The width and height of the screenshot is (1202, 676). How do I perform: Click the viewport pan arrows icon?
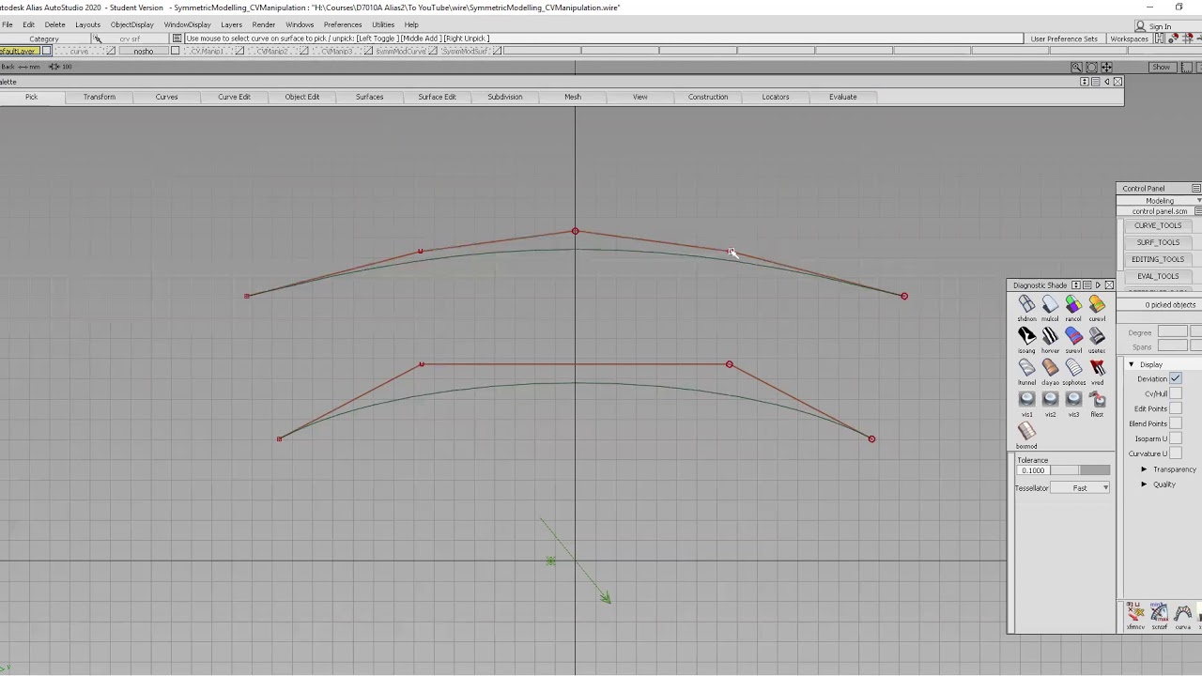click(x=1106, y=68)
